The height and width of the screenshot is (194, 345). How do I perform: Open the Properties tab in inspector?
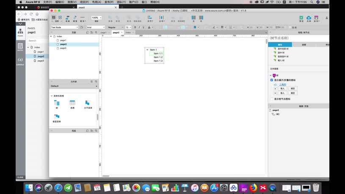pos(280,45)
